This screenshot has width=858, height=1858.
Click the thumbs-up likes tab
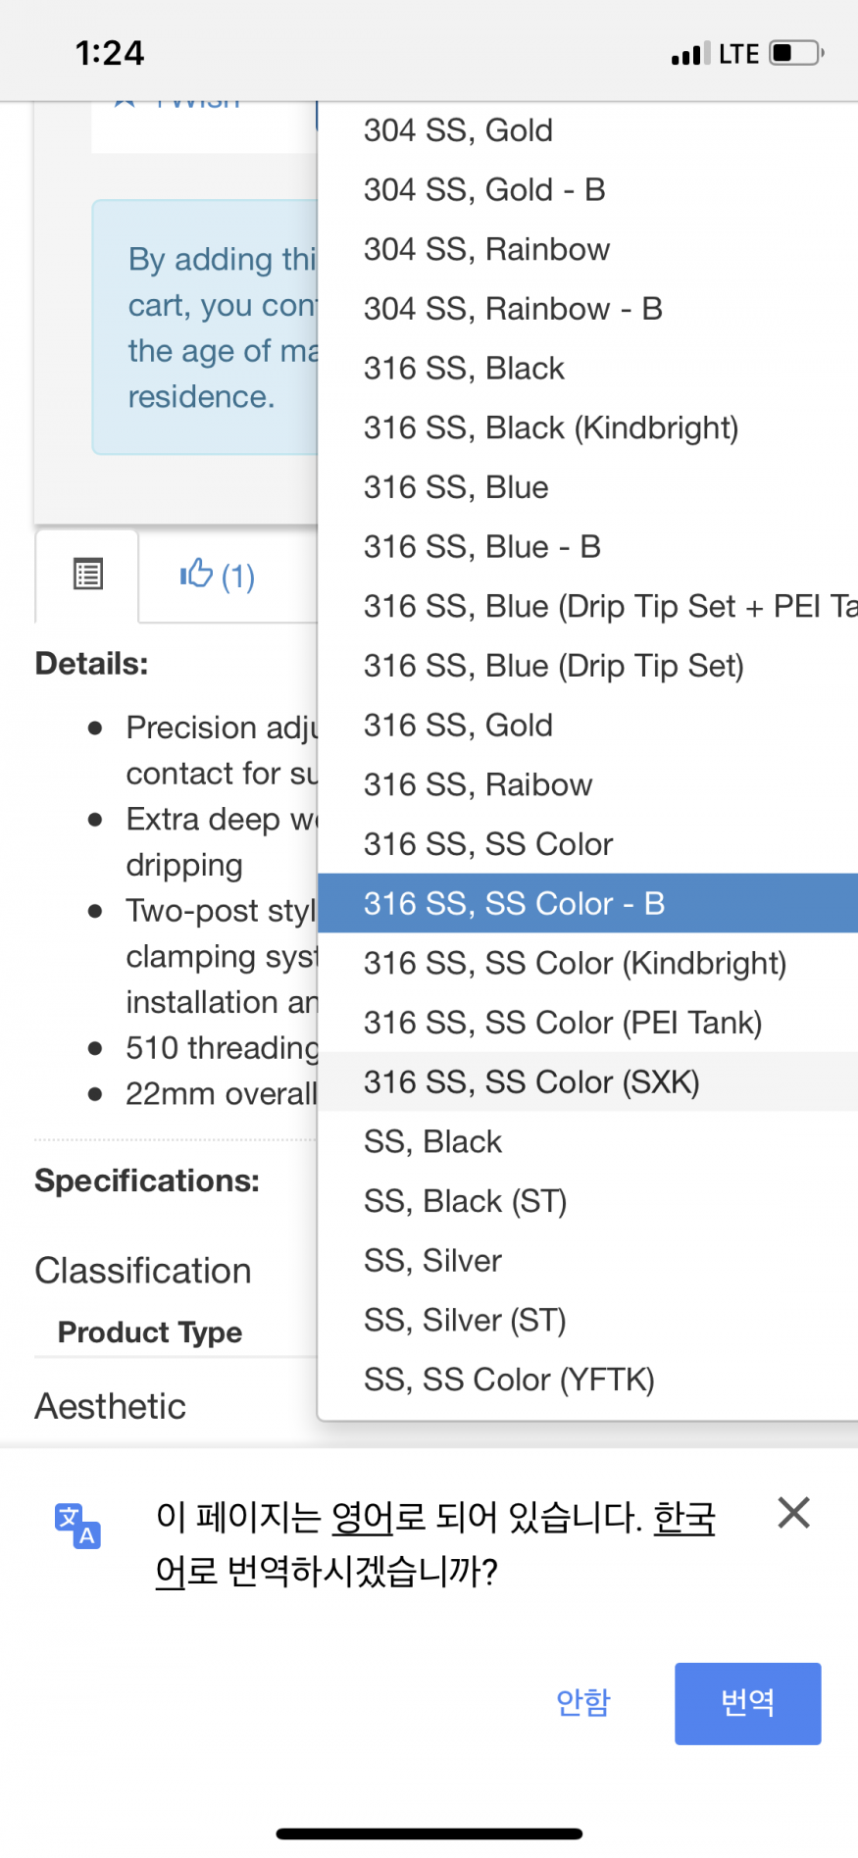217,576
